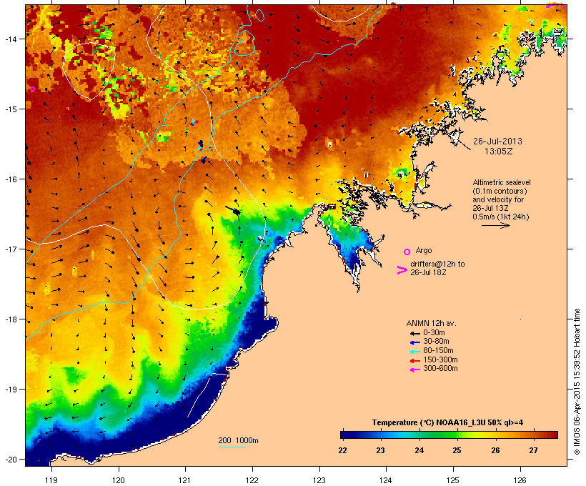Click the latitude label -20

(x=10, y=460)
